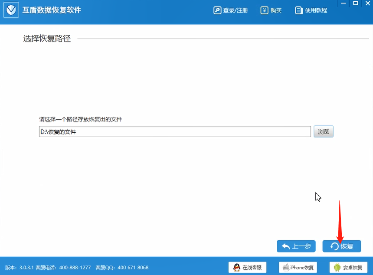Click the book icon beside 使用教程
The image size is (373, 275).
coord(299,10)
